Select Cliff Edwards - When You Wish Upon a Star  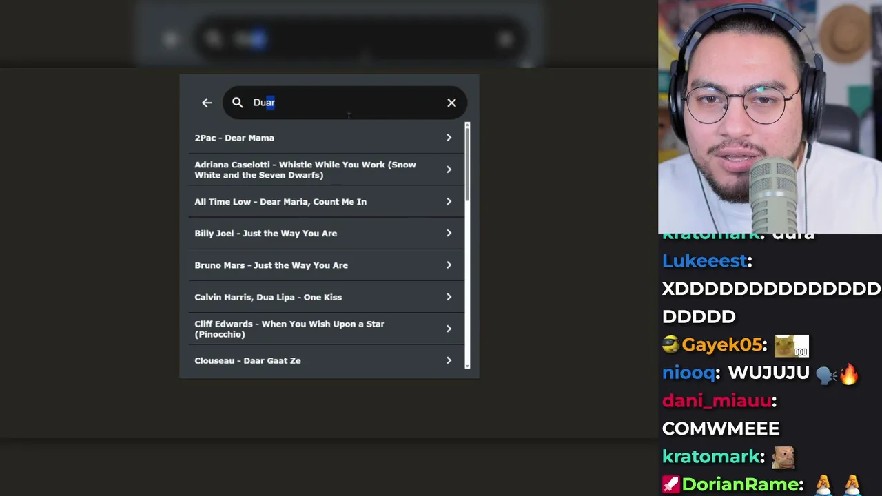pos(326,329)
